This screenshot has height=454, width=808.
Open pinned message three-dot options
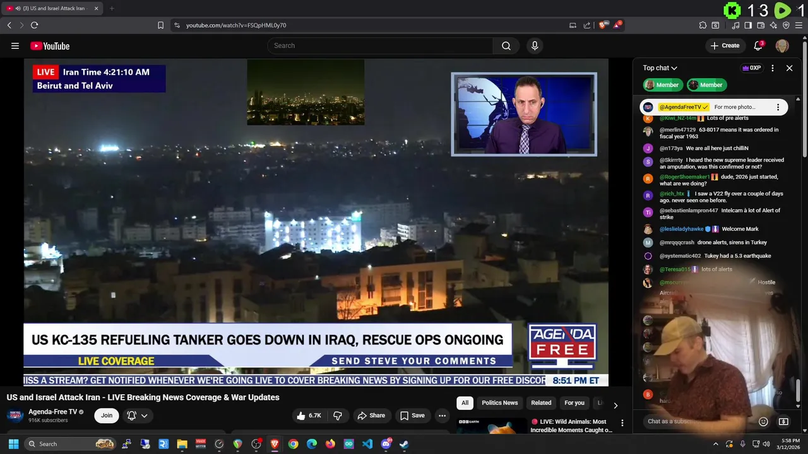coord(778,107)
